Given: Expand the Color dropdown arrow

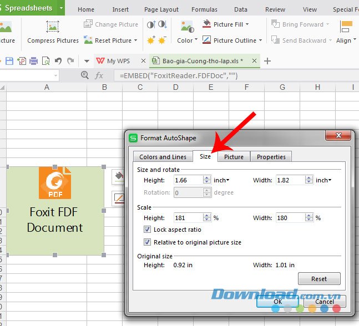Looking at the screenshot, I should 196,39.
